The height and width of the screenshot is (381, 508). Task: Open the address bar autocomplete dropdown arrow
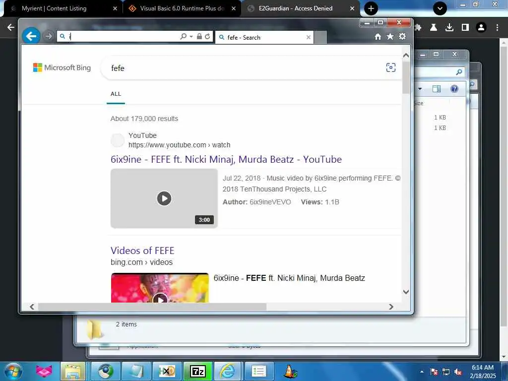191,36
